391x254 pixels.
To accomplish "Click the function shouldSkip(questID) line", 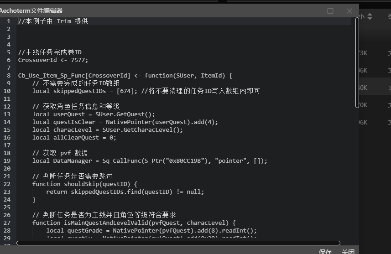I will coord(85,184).
